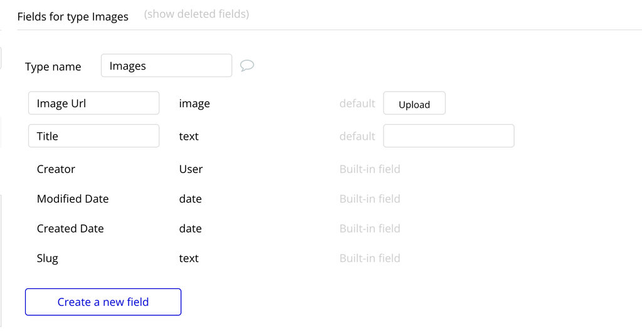Select the Modified Date field row label

tap(73, 199)
